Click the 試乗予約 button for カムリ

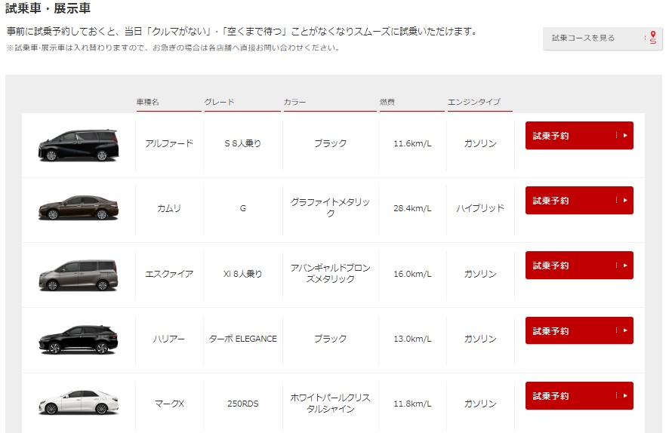coord(579,201)
